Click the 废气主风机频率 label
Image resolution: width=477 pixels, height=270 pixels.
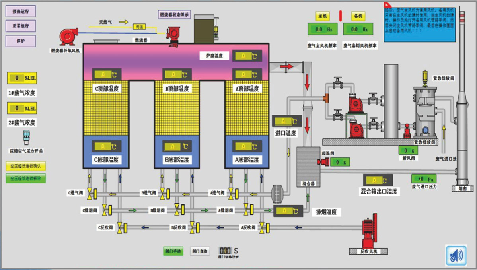[322, 46]
